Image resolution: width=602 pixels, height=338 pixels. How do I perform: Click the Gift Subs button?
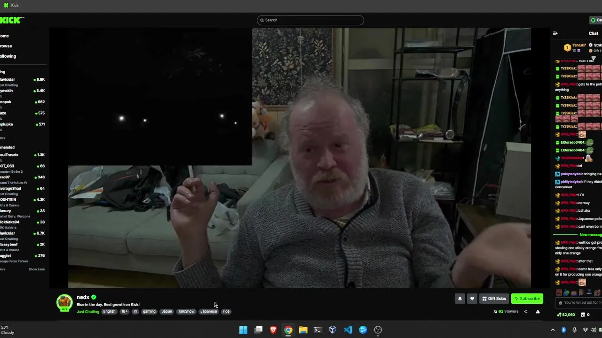point(494,299)
